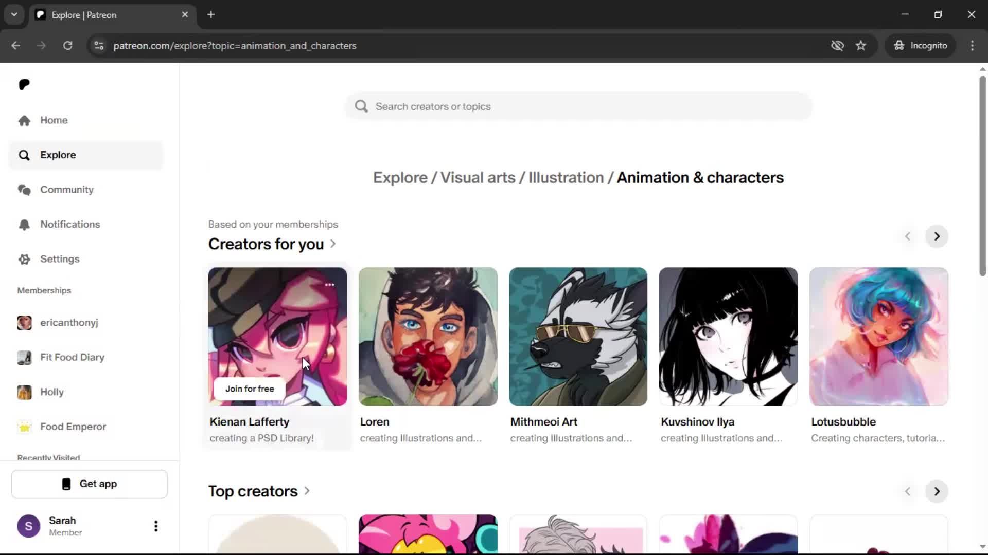
Task: Open more options on Kienan Lafferty card
Action: [x=329, y=285]
